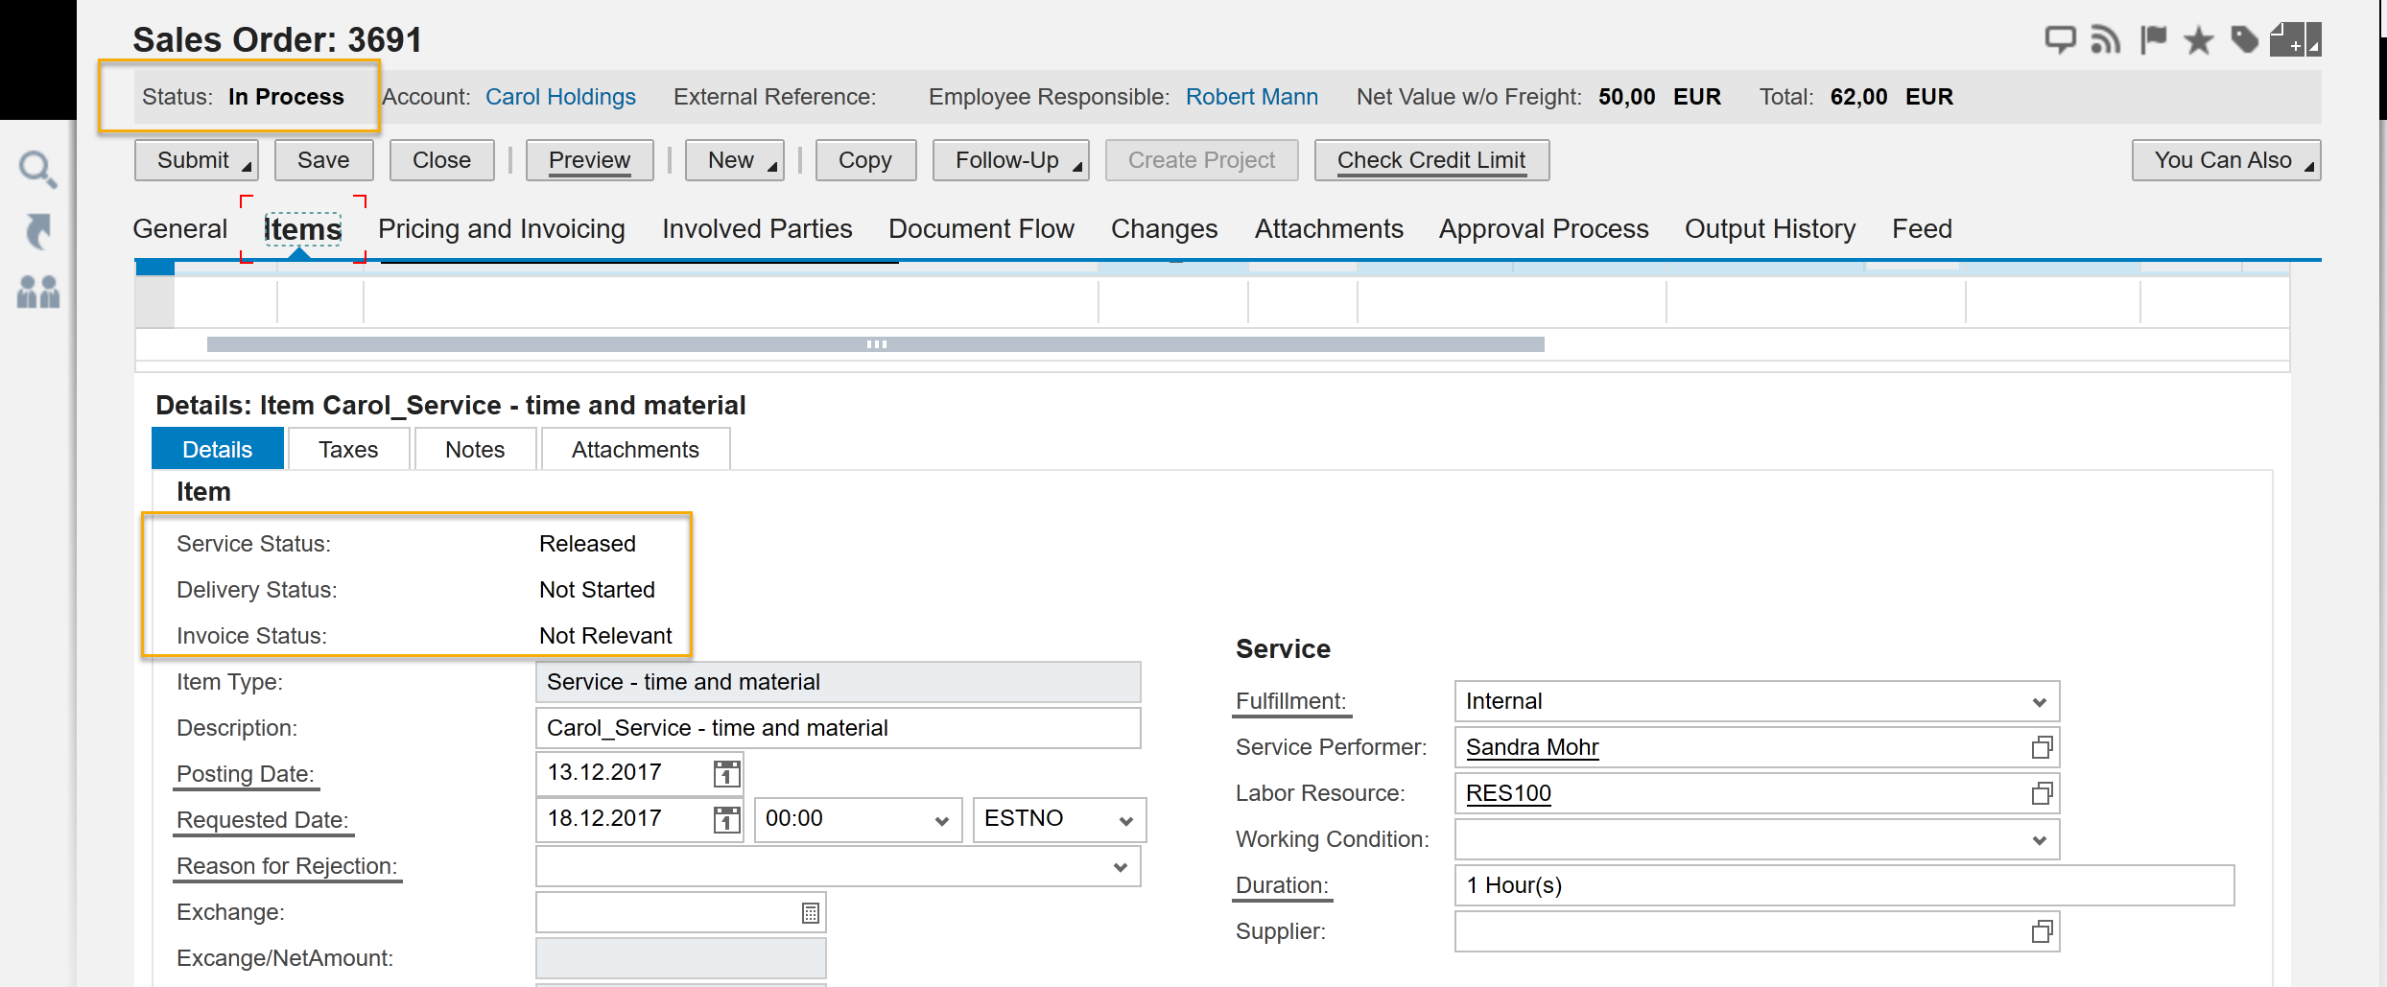Screen dimensions: 2387x987
Task: Click the Close button
Action: click(x=441, y=160)
